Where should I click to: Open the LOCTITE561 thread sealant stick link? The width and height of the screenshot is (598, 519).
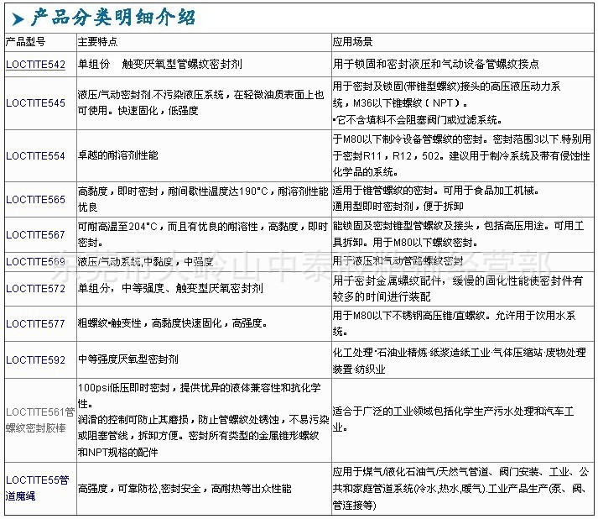tap(40, 420)
